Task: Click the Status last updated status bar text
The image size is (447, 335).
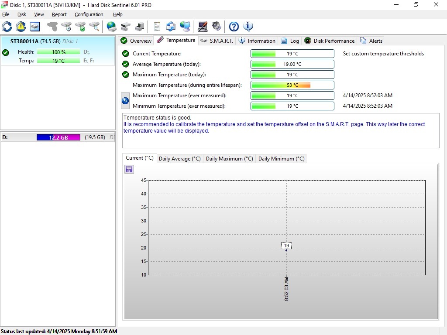Action: coord(59,332)
